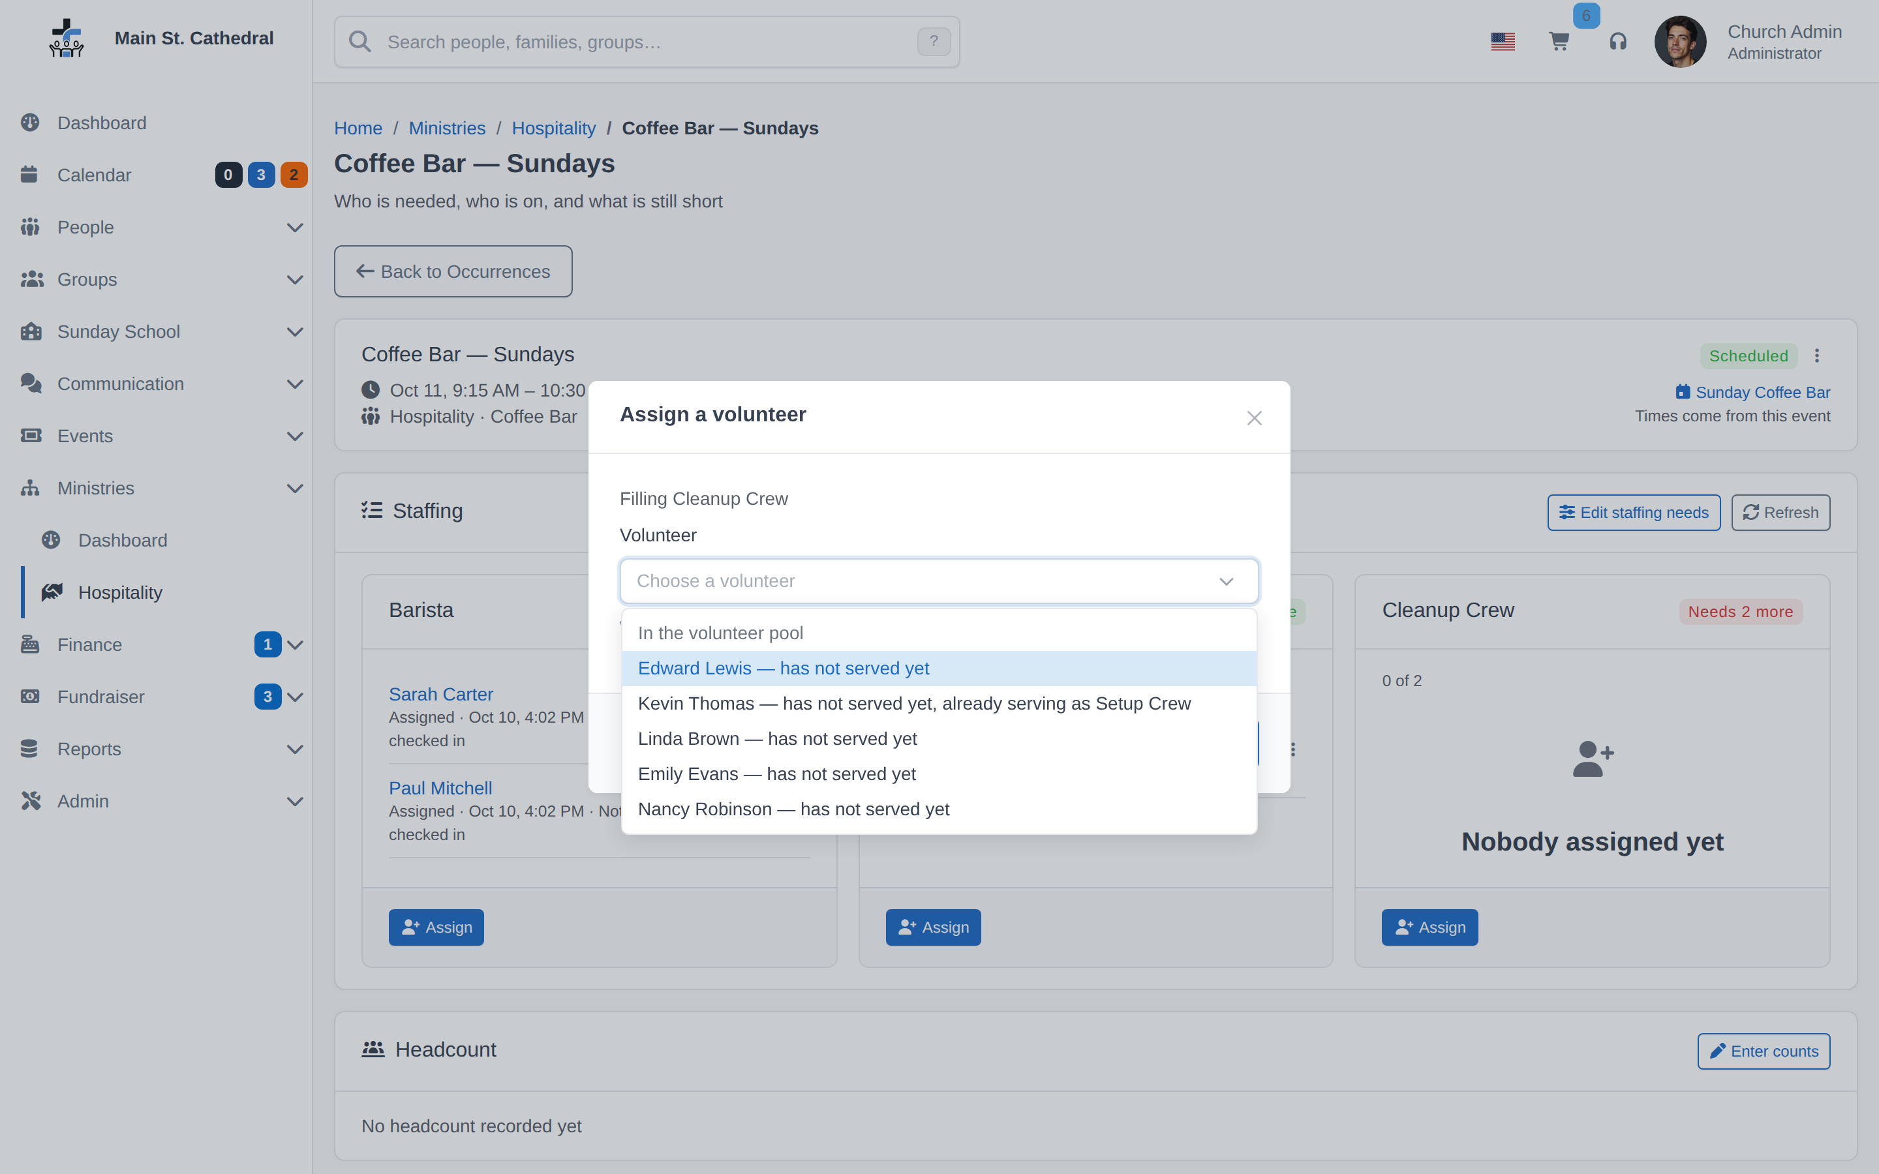This screenshot has width=1879, height=1174.
Task: Click Assign under Cleanup Crew
Action: click(1429, 927)
